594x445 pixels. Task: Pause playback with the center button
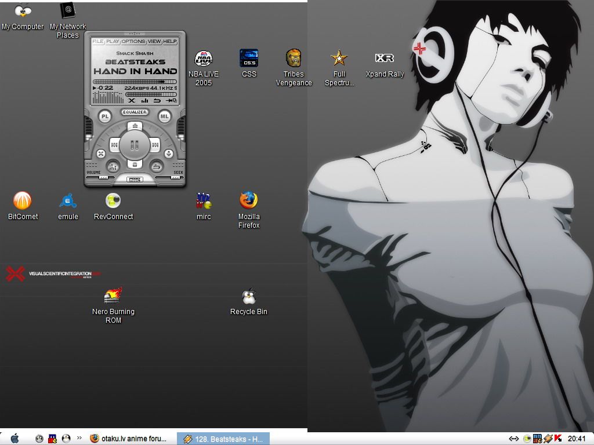point(135,145)
